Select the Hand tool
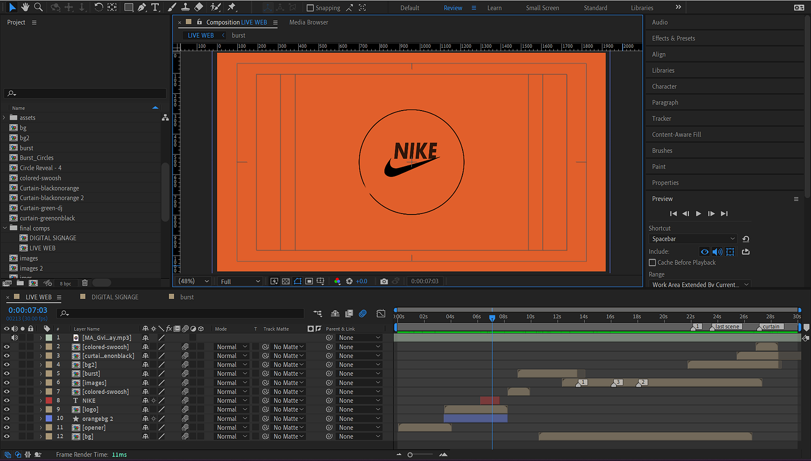811x461 pixels. [x=25, y=7]
